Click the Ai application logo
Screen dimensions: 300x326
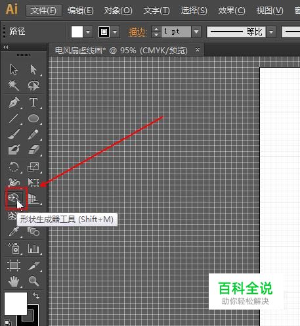click(x=12, y=10)
